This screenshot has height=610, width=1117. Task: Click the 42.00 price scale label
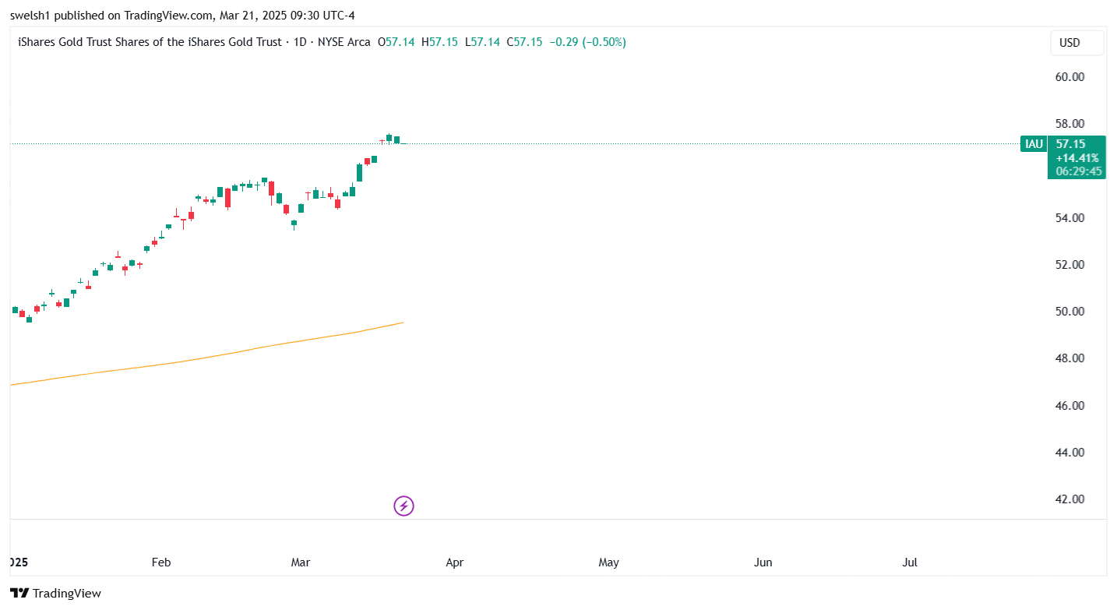[x=1069, y=499]
